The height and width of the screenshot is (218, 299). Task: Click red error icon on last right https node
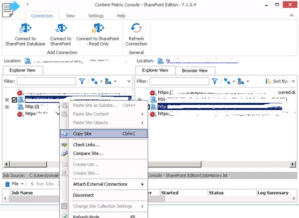(153, 114)
